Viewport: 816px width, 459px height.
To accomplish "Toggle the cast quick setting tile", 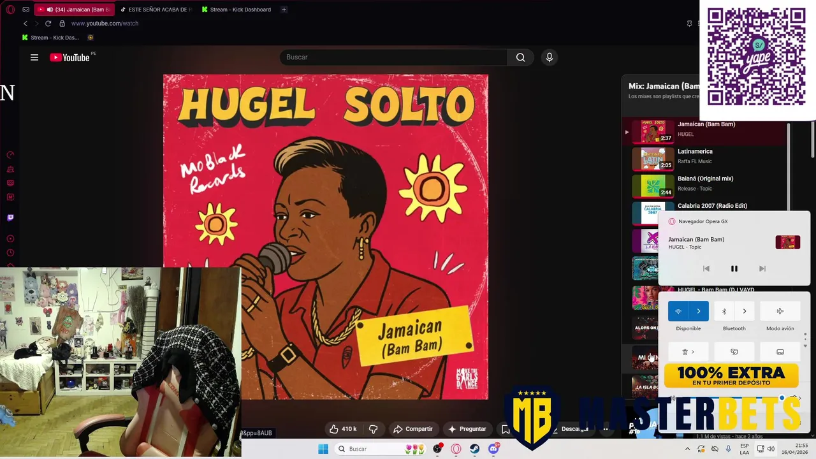I will click(780, 352).
